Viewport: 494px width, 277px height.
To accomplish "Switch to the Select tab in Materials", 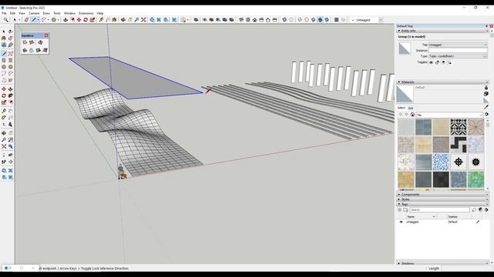I will click(401, 108).
